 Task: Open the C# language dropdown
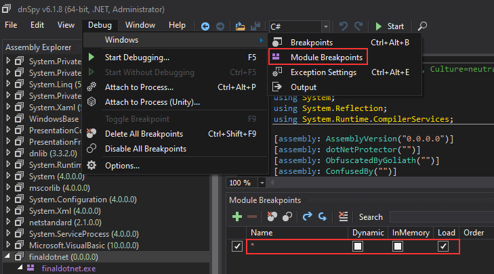tap(326, 26)
